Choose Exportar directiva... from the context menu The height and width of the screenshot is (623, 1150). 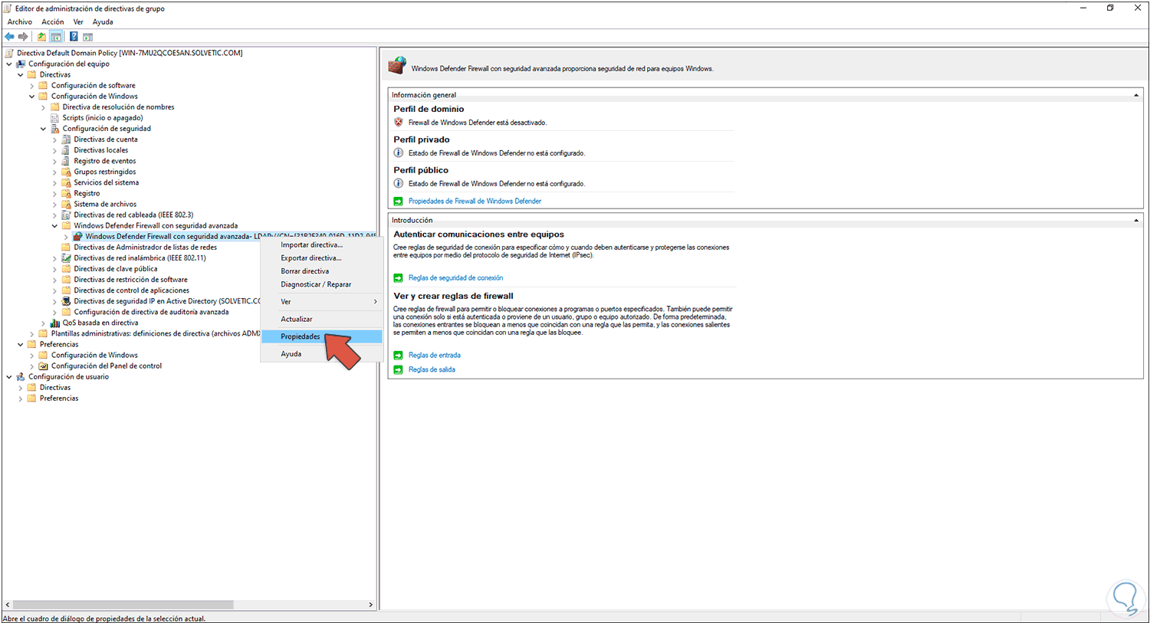click(322, 258)
